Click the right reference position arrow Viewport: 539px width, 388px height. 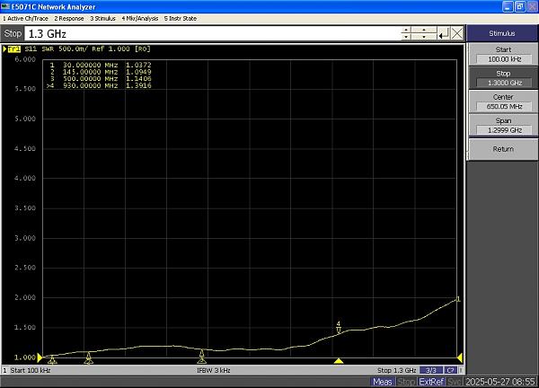pyautogui.click(x=460, y=357)
